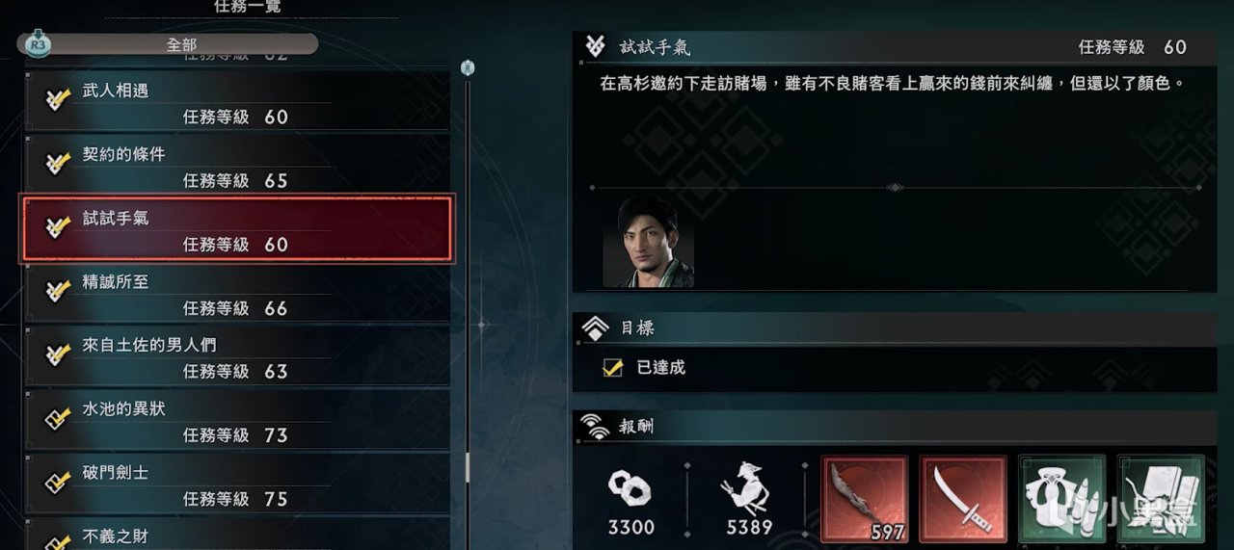Click checkmark beside 武人相遇 mission
This screenshot has height=550, width=1234.
point(58,101)
